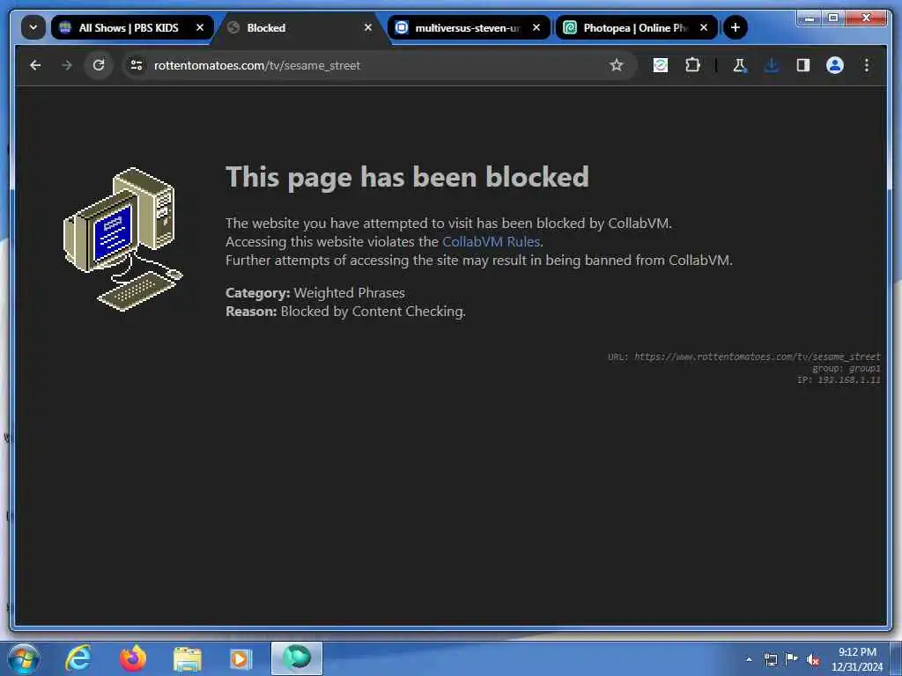Minimize the browser window
Viewport: 902px width, 676px height.
click(810, 18)
